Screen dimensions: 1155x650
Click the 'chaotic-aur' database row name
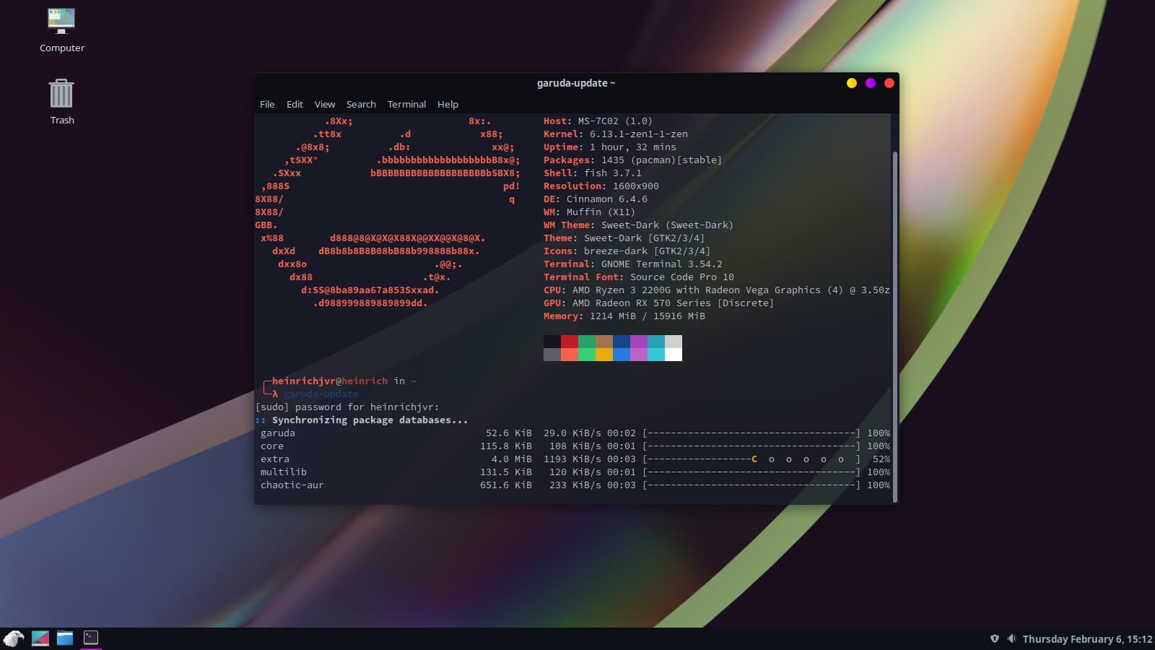tap(292, 485)
